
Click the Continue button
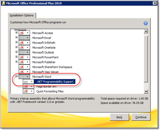141,117
